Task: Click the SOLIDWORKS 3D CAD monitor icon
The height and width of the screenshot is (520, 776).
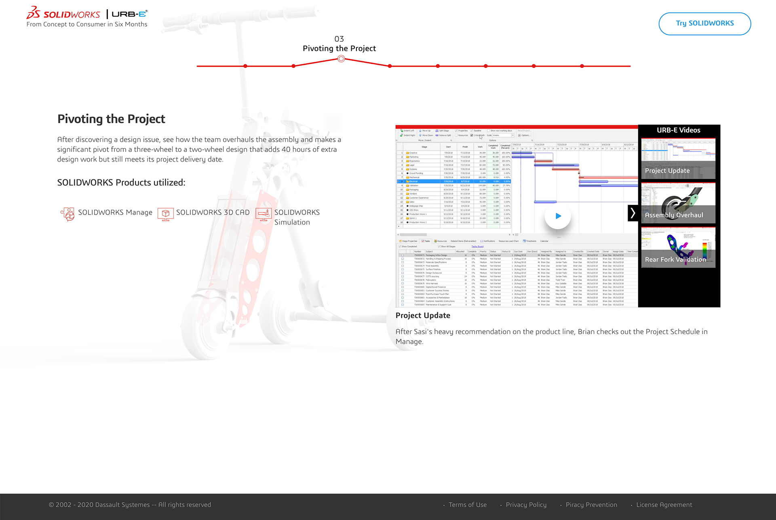Action: click(x=165, y=214)
